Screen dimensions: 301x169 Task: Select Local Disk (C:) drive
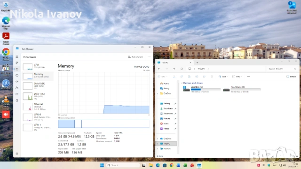[x=202, y=89]
